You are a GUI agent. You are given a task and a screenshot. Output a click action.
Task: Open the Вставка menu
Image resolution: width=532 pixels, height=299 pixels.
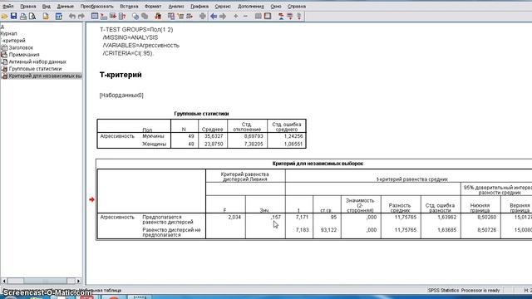pos(129,6)
